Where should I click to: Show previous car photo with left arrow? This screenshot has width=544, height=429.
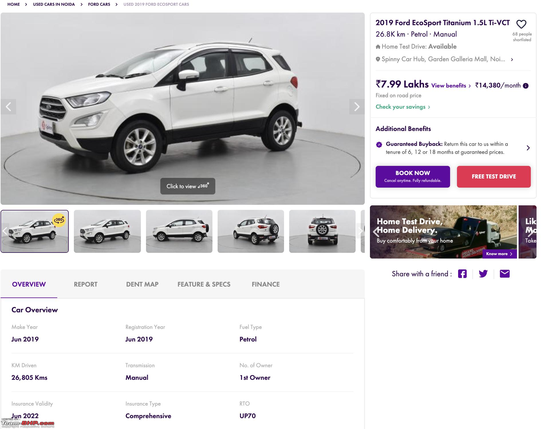click(8, 107)
